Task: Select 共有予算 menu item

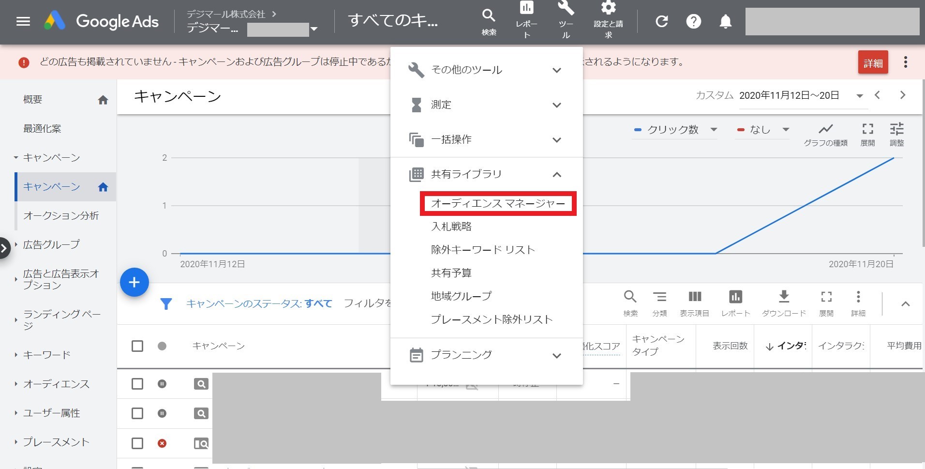Action: pos(451,273)
